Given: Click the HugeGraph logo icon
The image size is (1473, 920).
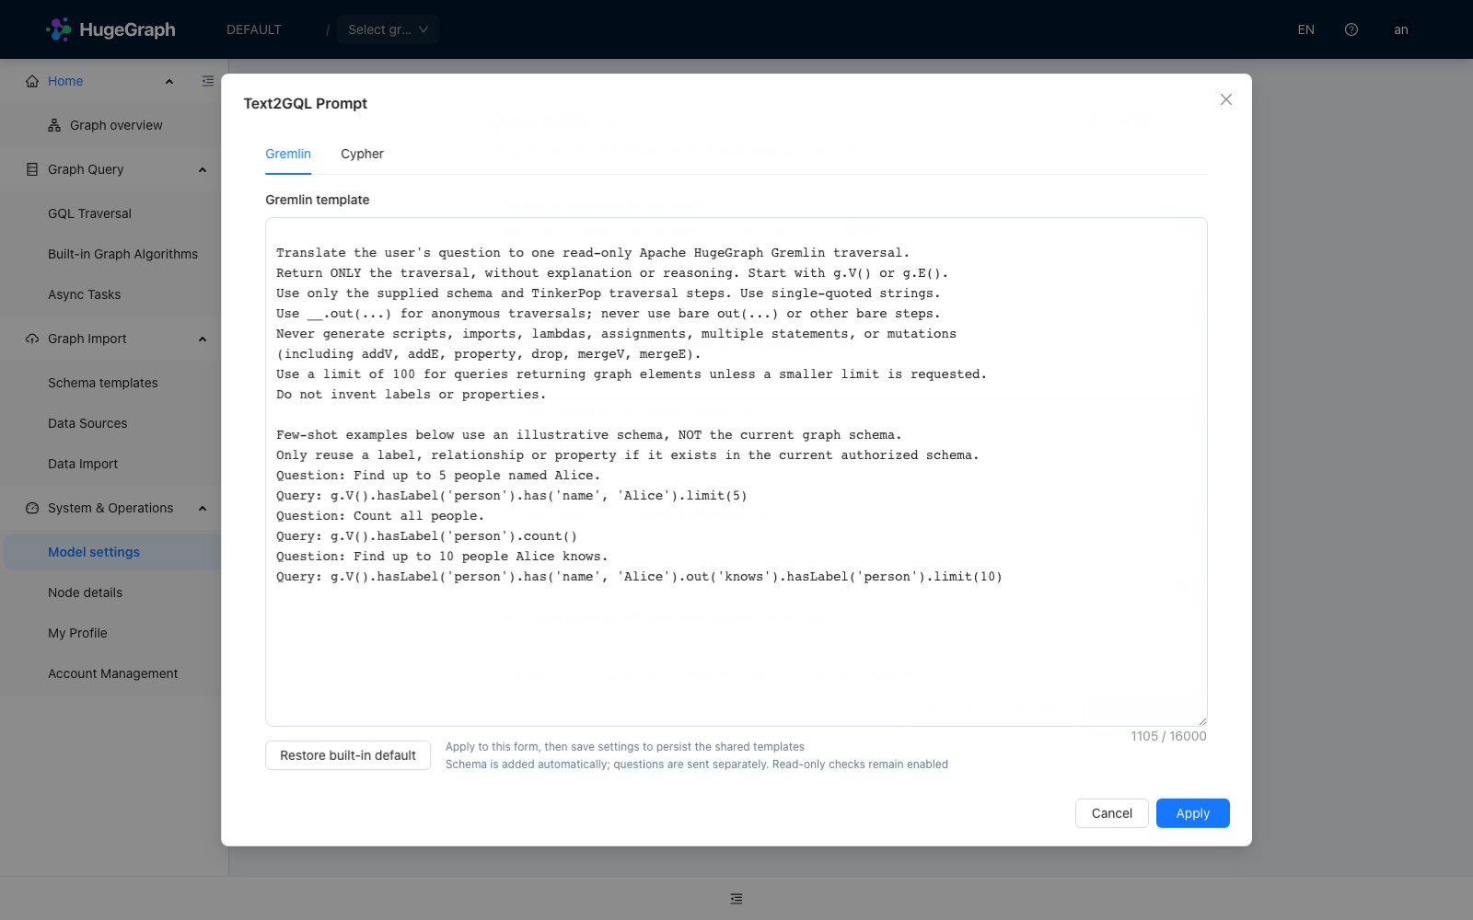Looking at the screenshot, I should (x=59, y=29).
